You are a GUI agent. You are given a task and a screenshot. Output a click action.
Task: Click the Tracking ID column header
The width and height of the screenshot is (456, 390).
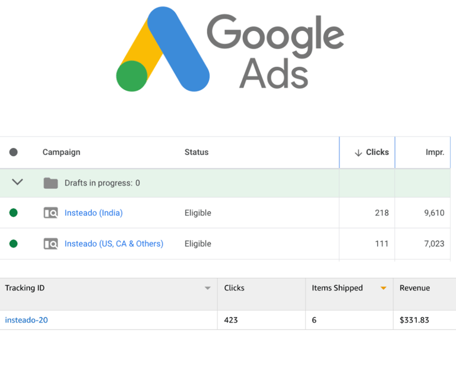[25, 288]
